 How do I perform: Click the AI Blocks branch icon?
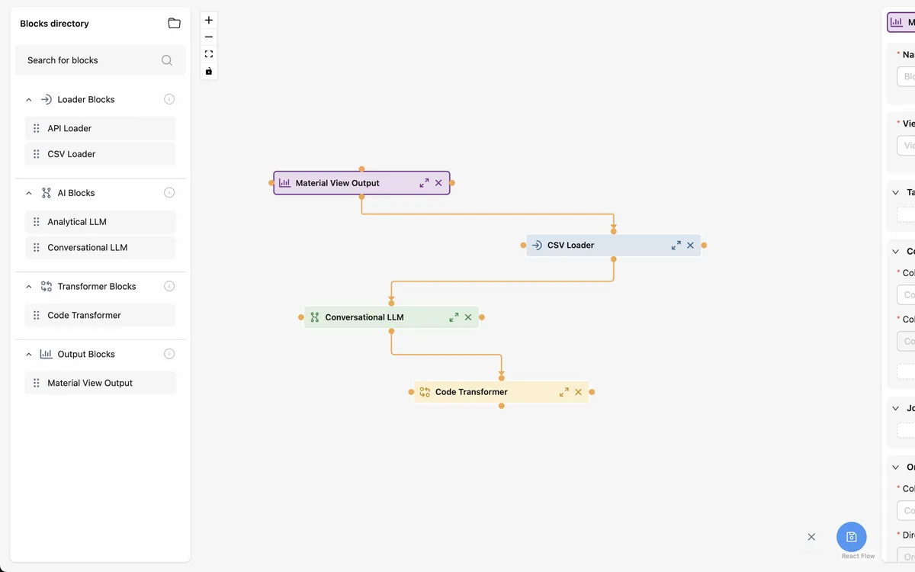pos(47,193)
